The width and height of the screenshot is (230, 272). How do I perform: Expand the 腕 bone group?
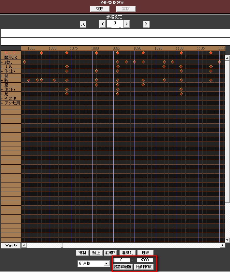click(x=2, y=80)
